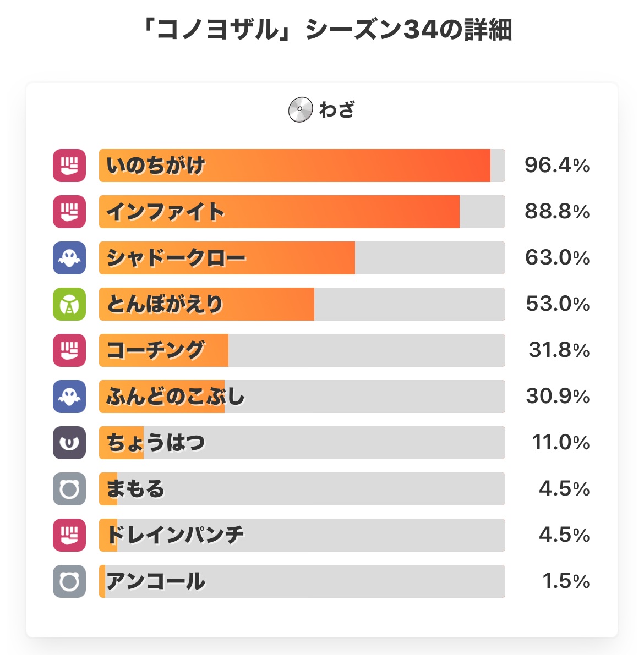Click the Fighting-type icon beside インファイト

[x=69, y=212]
